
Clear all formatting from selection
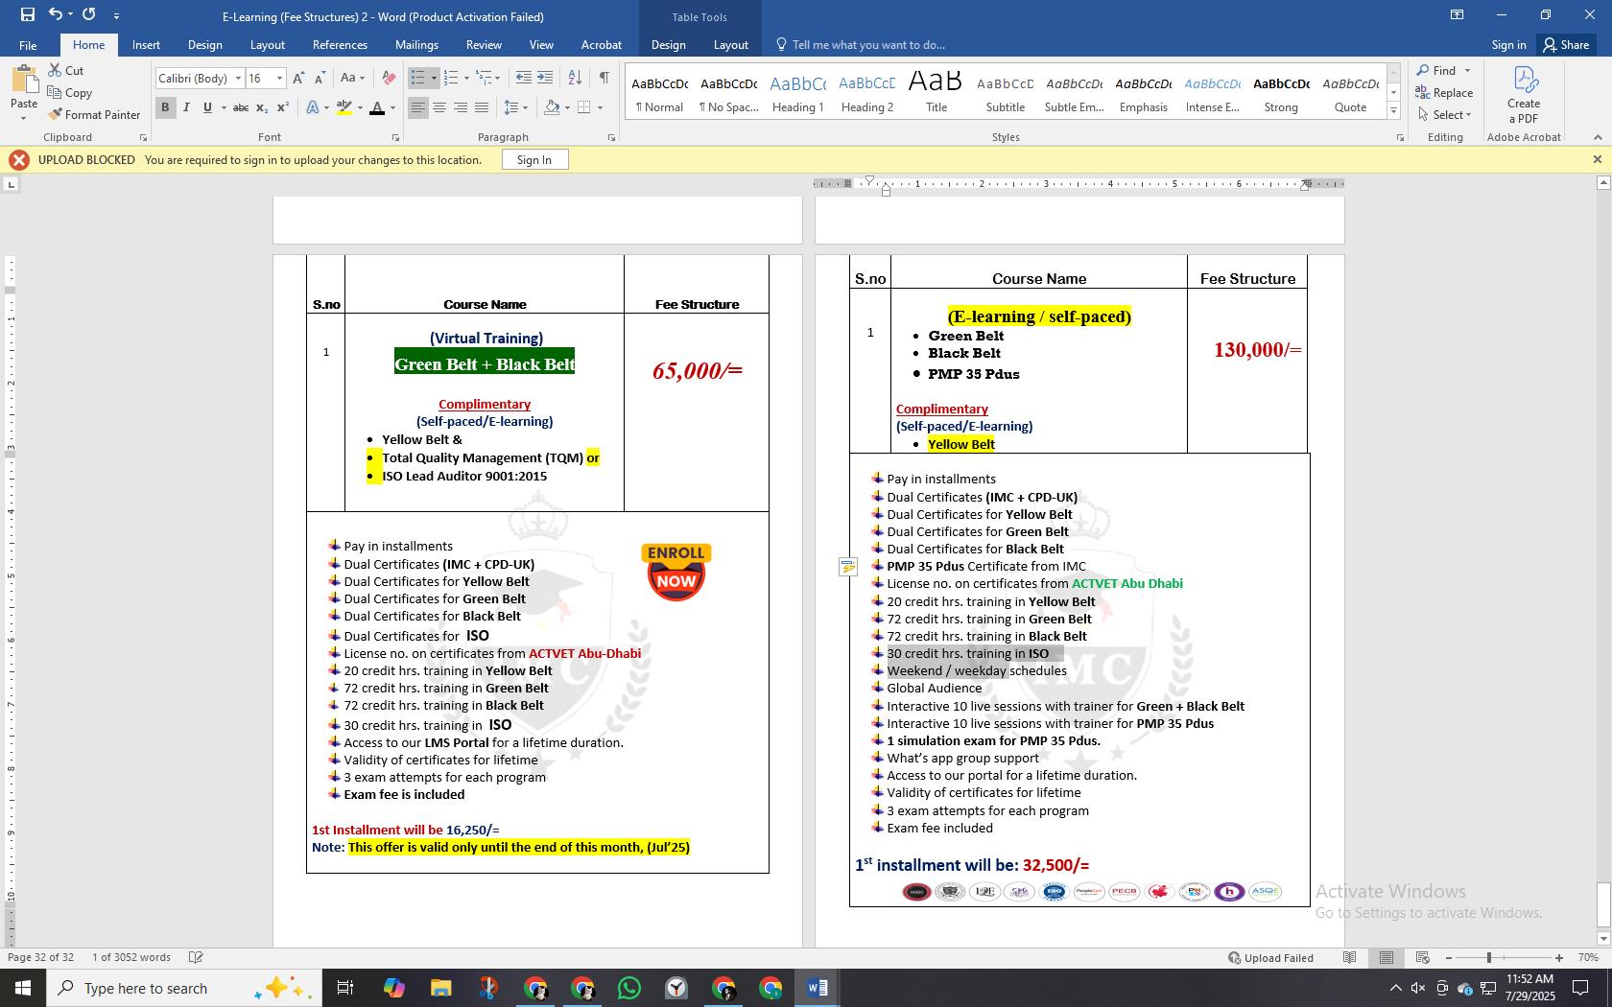(x=389, y=78)
